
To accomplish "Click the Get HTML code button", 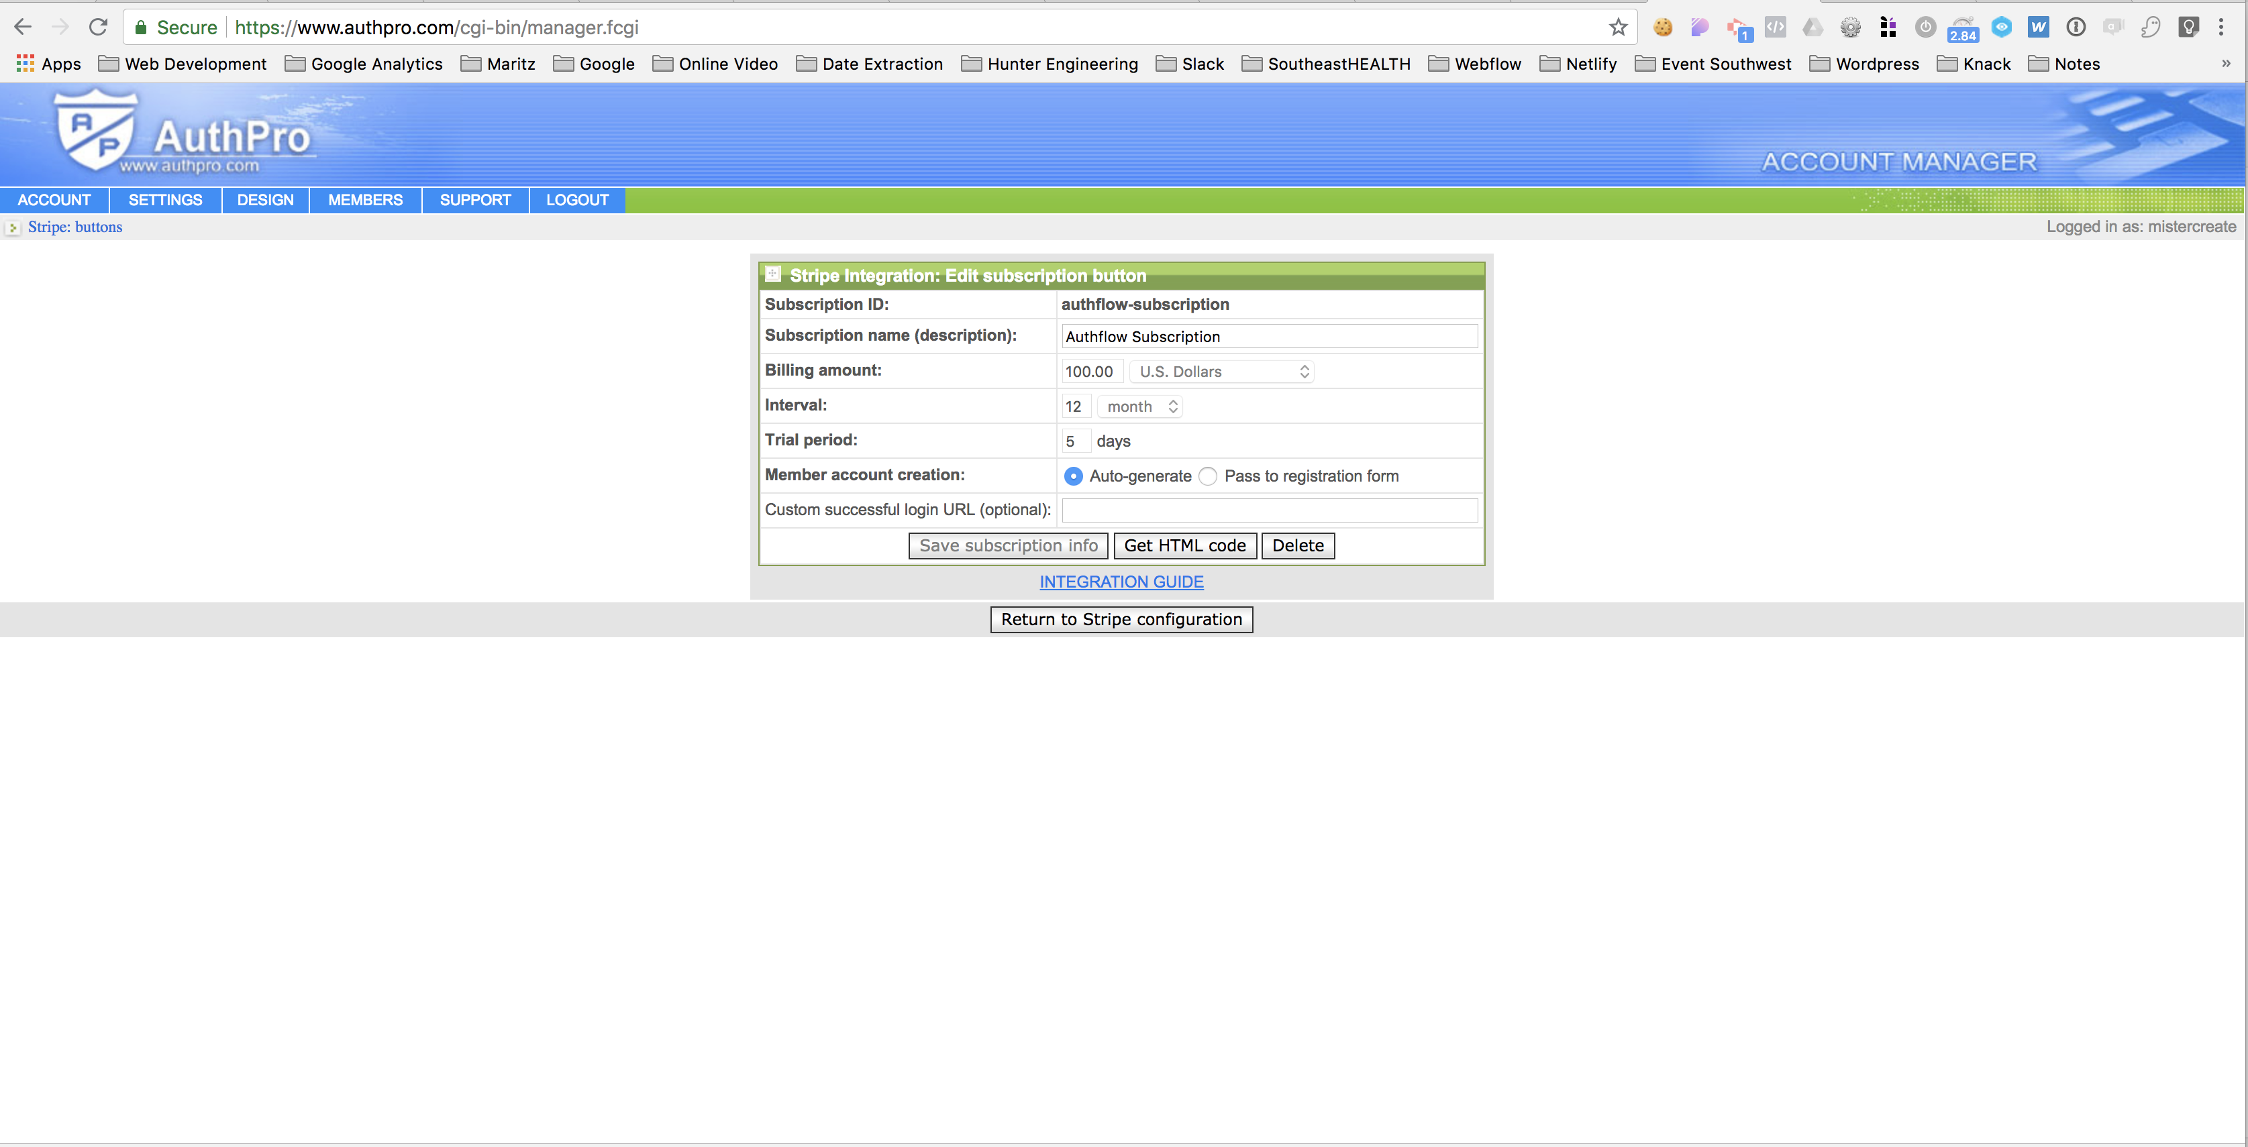I will pos(1184,545).
